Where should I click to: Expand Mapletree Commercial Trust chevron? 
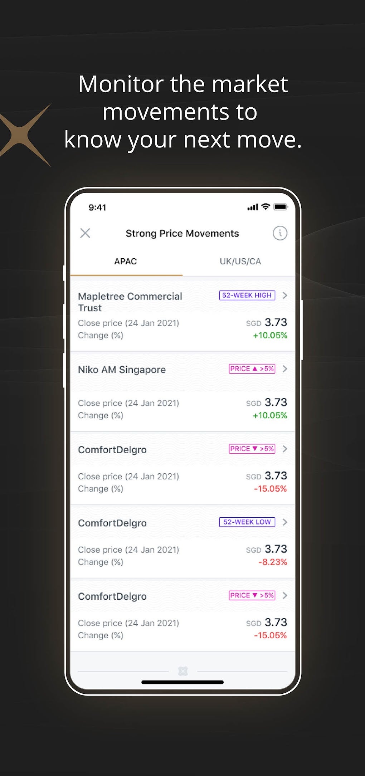click(285, 296)
